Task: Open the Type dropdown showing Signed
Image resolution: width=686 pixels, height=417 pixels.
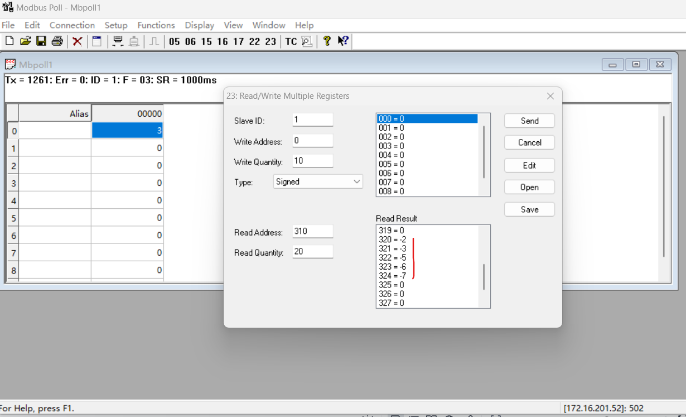Action: point(318,181)
